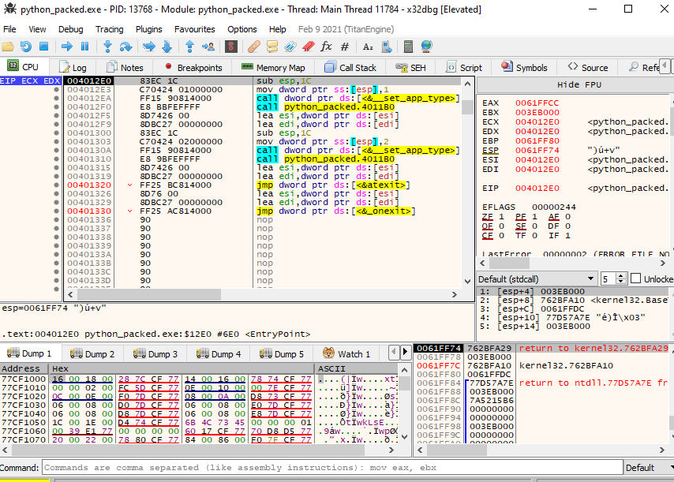674x482 pixels.
Task: Enable the Unlocked checkbox
Action: tap(636, 279)
